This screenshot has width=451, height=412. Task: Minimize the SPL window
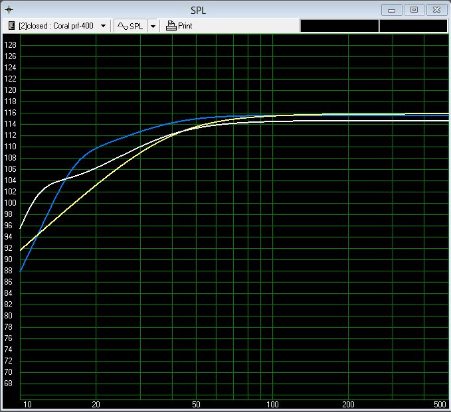[392, 9]
